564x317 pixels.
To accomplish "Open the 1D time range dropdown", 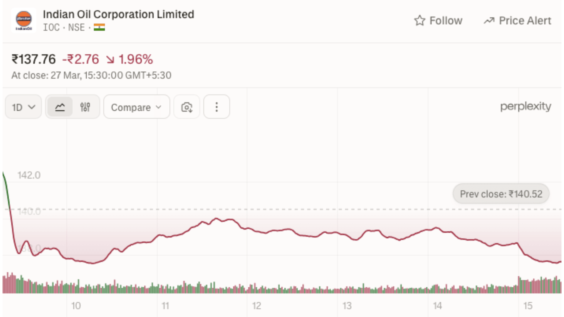I will (23, 107).
